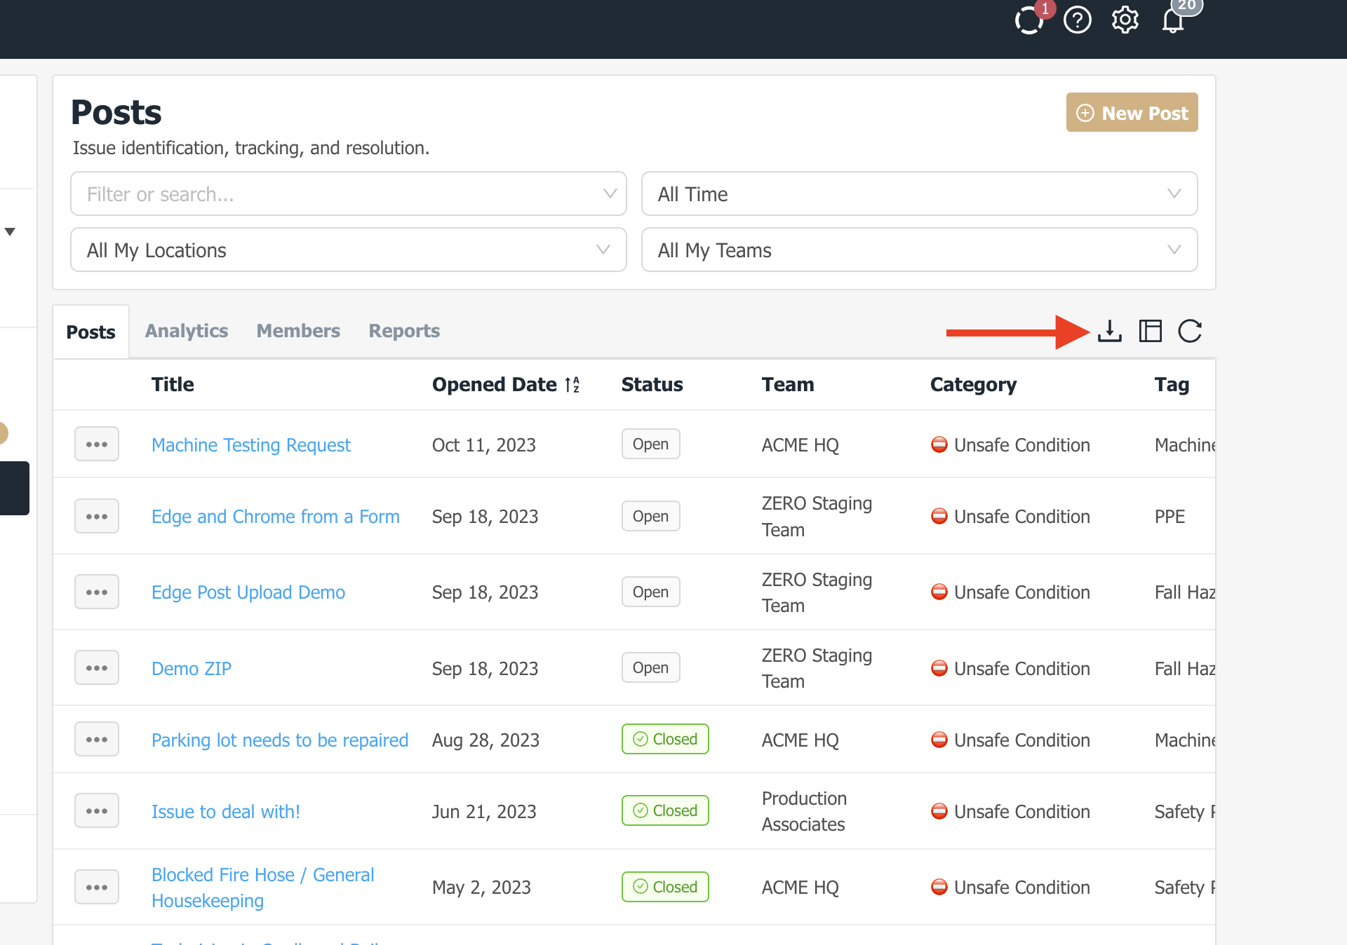Open notifications bell with 20 badge
The height and width of the screenshot is (945, 1347).
click(1173, 20)
